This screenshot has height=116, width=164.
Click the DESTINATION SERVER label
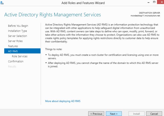tap(149, 13)
